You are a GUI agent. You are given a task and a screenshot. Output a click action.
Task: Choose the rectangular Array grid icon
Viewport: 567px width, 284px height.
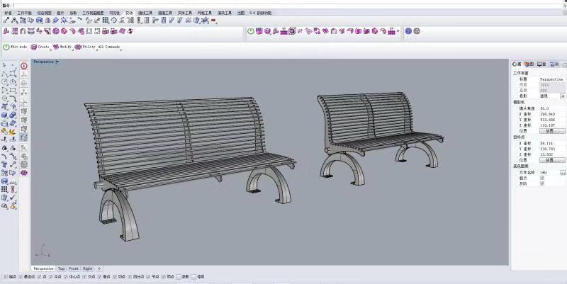(105, 21)
